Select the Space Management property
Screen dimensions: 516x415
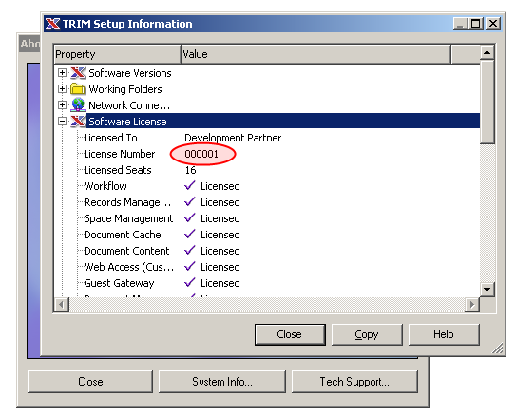coord(128,218)
